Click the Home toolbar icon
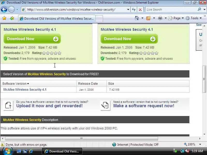Screen dimensions: 207x155 click(x=137, y=18)
